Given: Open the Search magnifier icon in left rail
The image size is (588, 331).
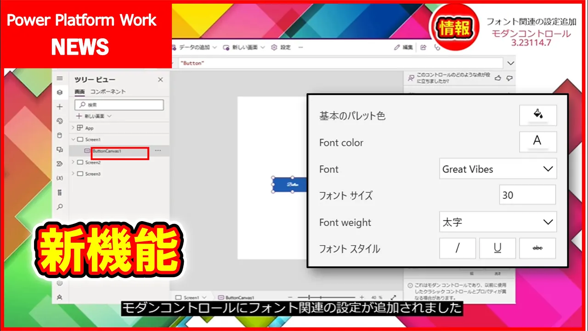Looking at the screenshot, I should point(60,207).
